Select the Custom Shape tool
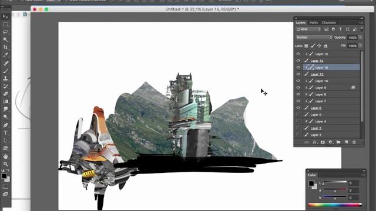The height and width of the screenshot is (211, 376). [5, 148]
